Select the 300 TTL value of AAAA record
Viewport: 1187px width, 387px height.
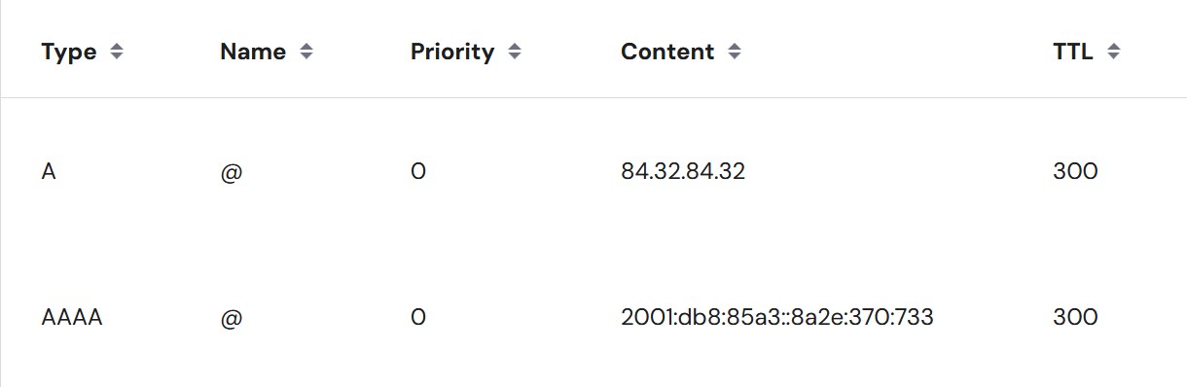[1075, 317]
